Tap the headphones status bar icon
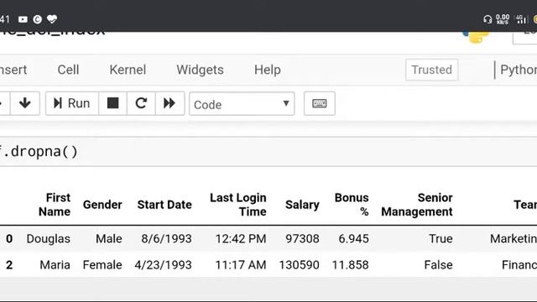The height and width of the screenshot is (302, 537). (487, 19)
